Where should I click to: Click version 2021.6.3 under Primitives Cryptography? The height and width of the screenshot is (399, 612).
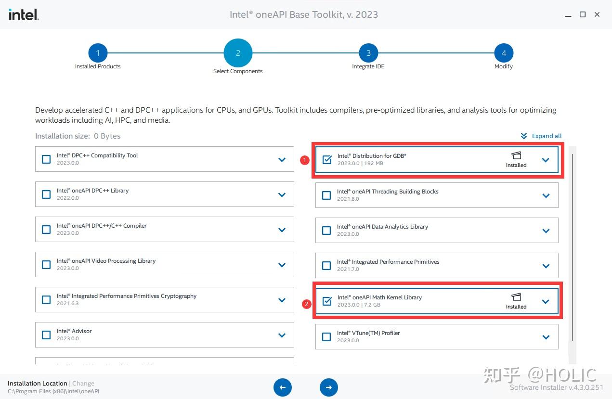[x=68, y=303]
